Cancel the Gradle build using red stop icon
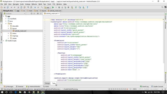167x94 pixels. pyautogui.click(x=127, y=89)
